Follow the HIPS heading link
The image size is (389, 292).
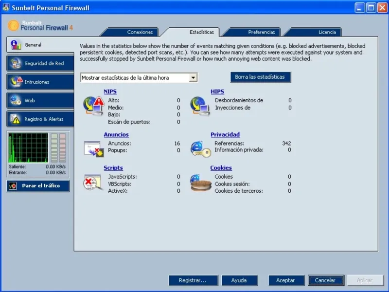click(x=217, y=91)
